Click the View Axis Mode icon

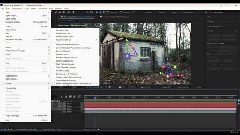click(91, 12)
